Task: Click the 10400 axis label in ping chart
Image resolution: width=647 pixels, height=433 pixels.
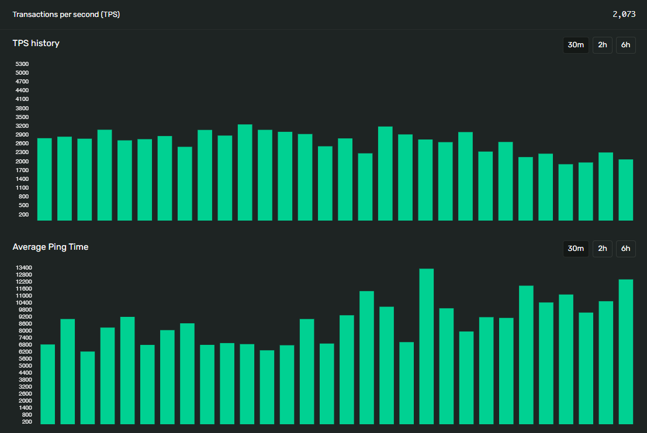Action: pos(24,303)
